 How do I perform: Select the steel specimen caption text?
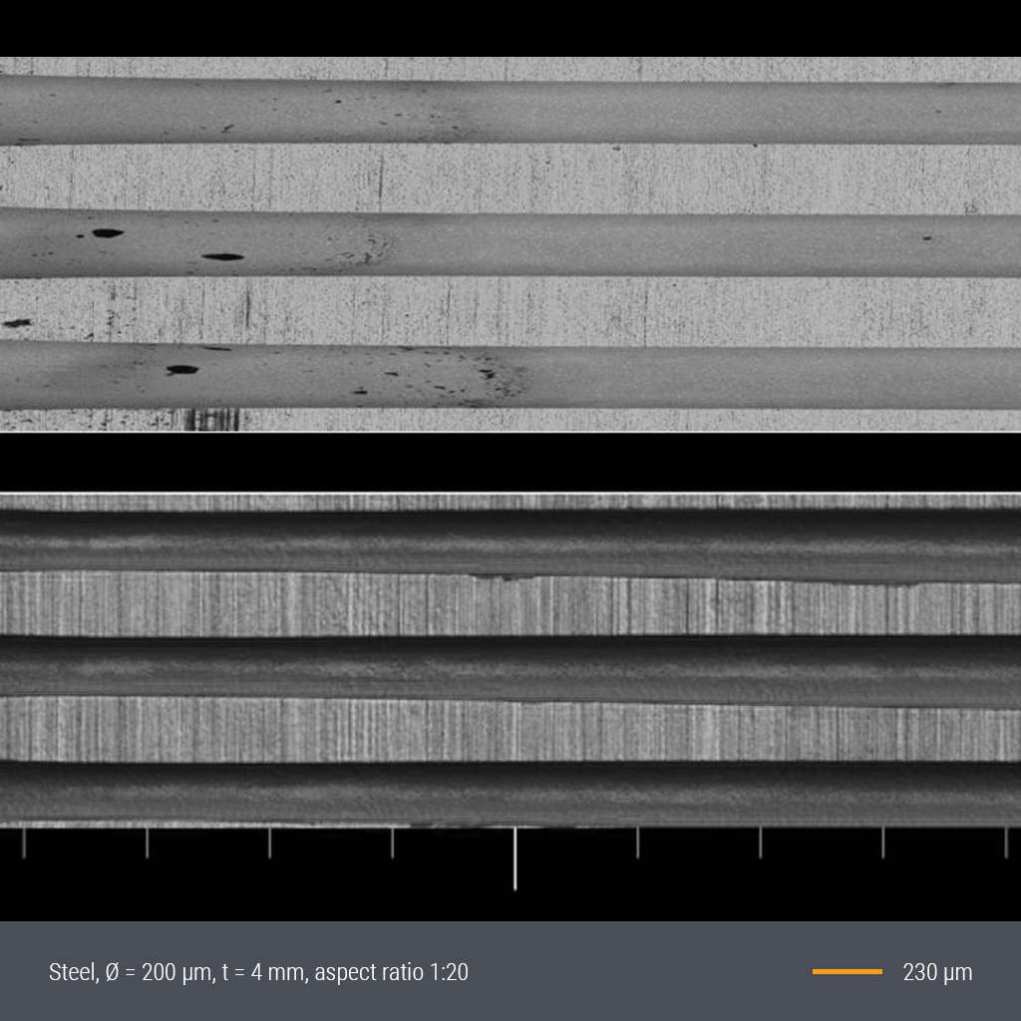[258, 972]
